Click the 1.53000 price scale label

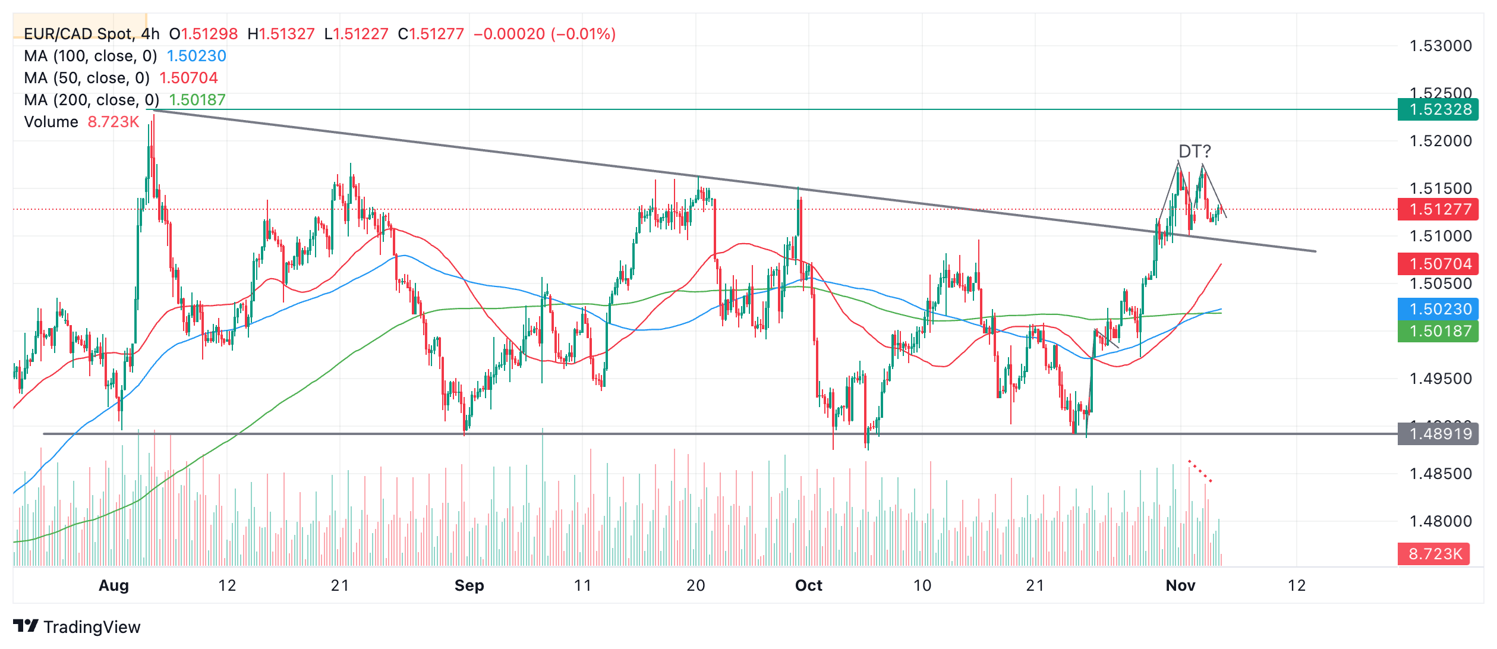point(1441,46)
